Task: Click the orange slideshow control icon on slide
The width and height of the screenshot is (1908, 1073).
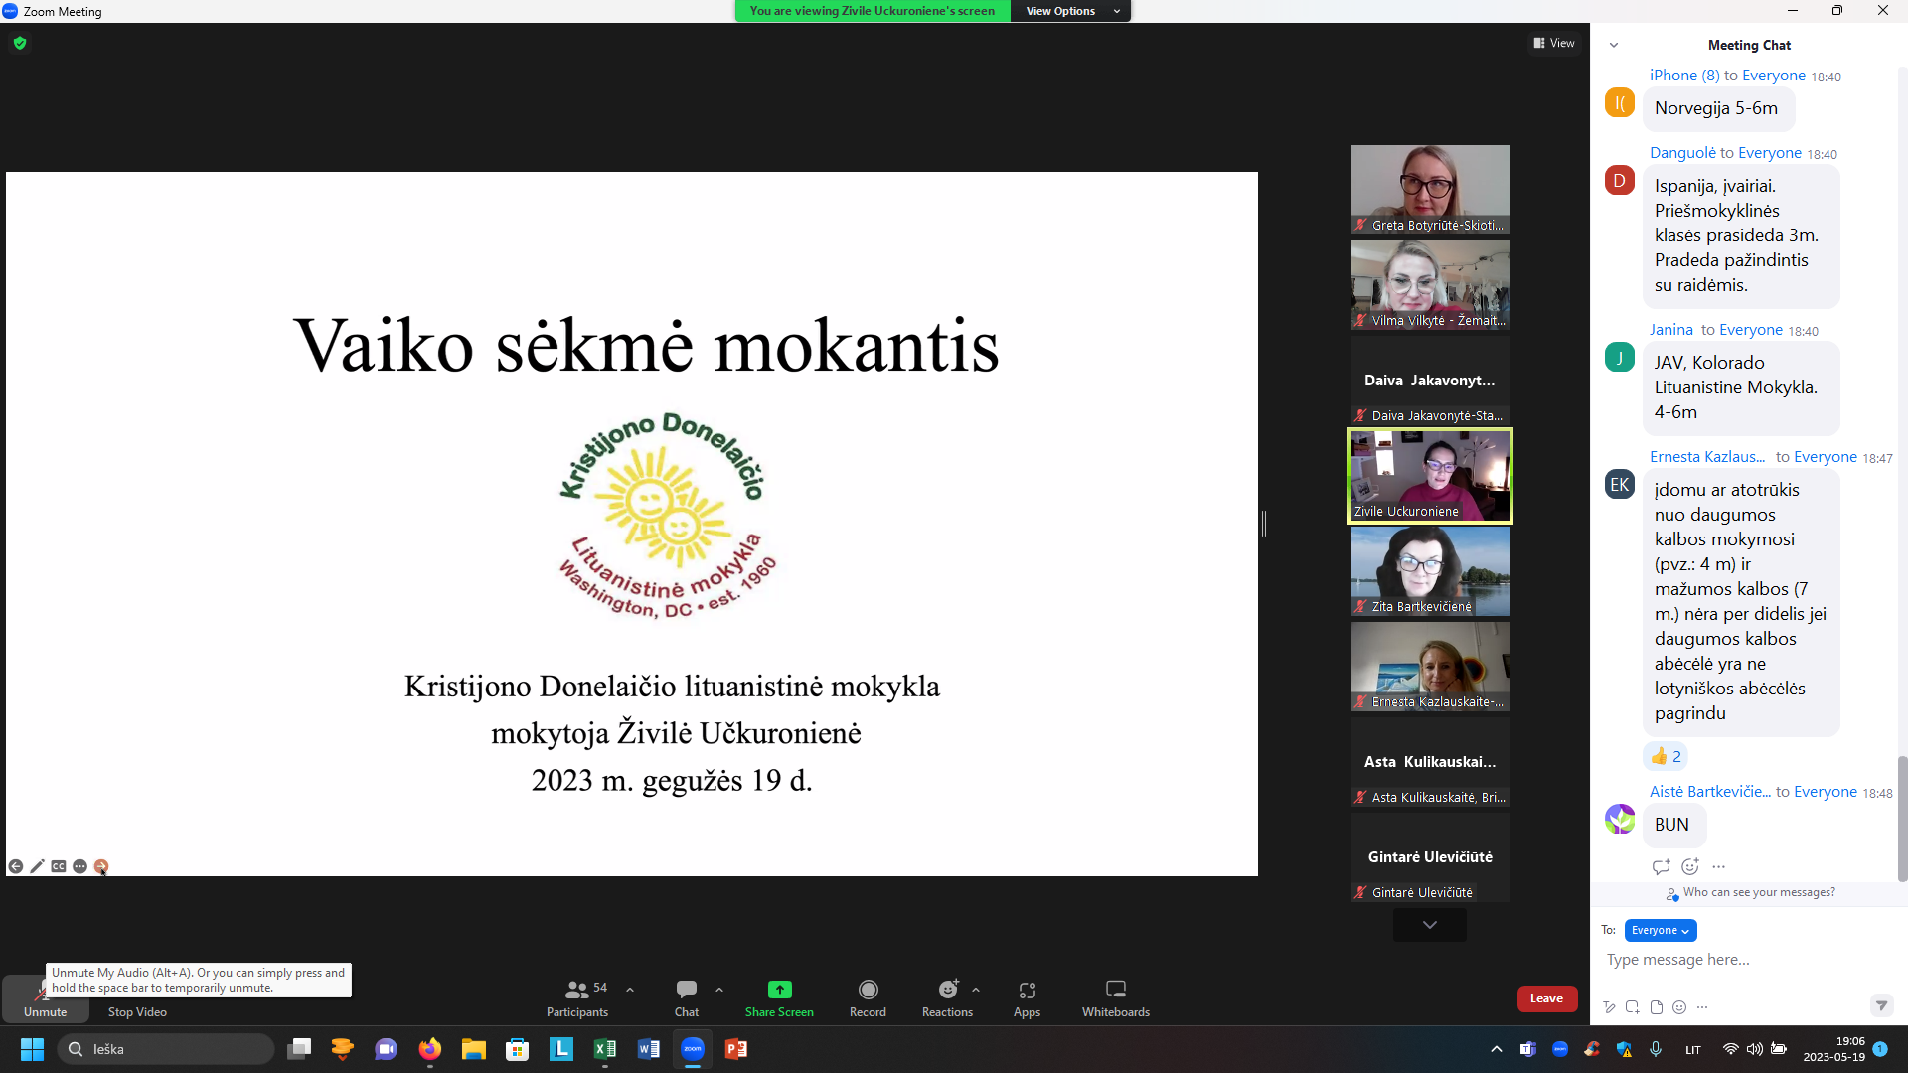Action: click(x=100, y=866)
